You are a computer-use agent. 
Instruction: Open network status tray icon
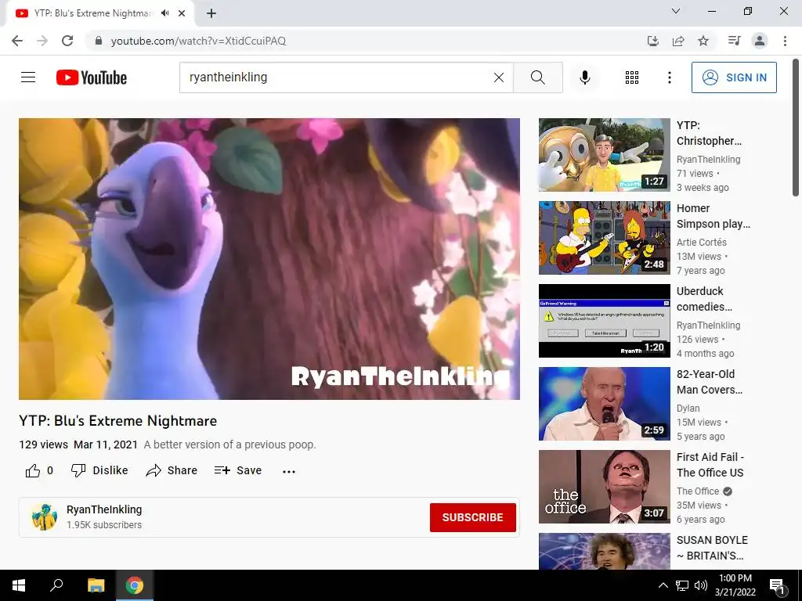point(682,585)
